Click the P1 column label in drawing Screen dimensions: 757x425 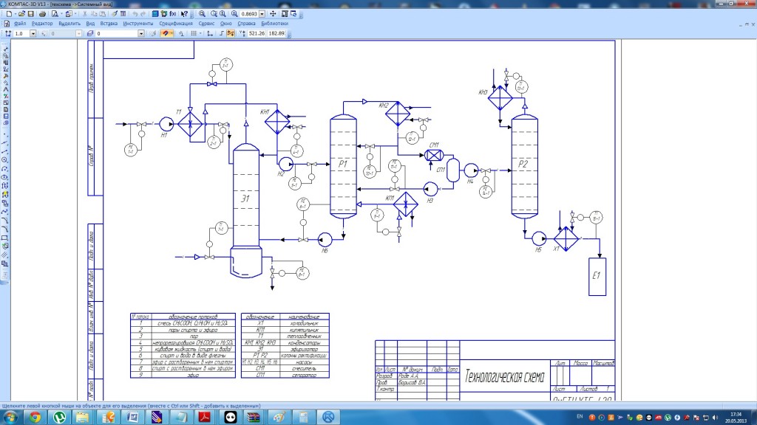tap(343, 165)
